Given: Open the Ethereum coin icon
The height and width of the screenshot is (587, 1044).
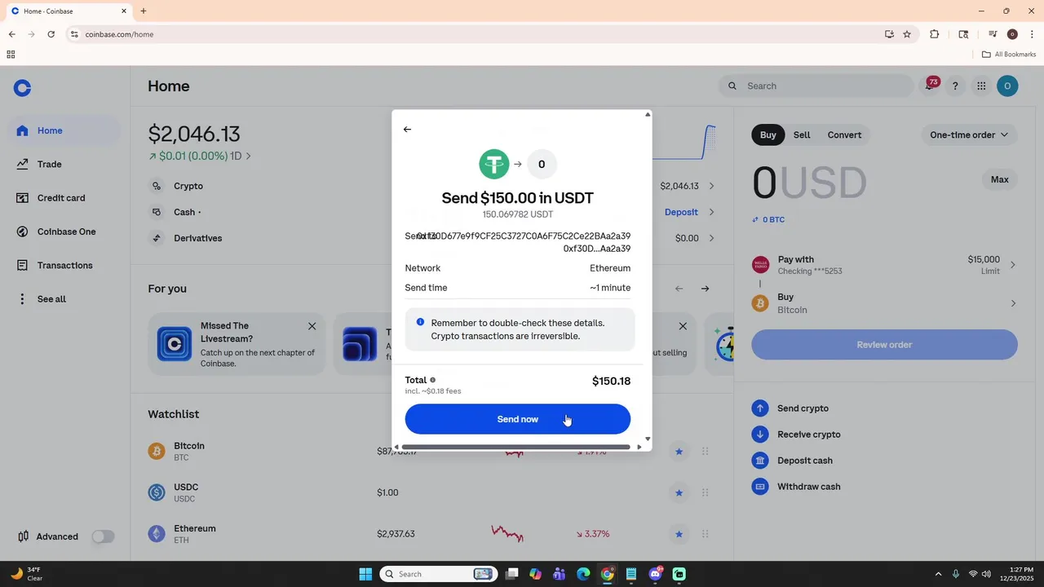Looking at the screenshot, I should coord(156,534).
